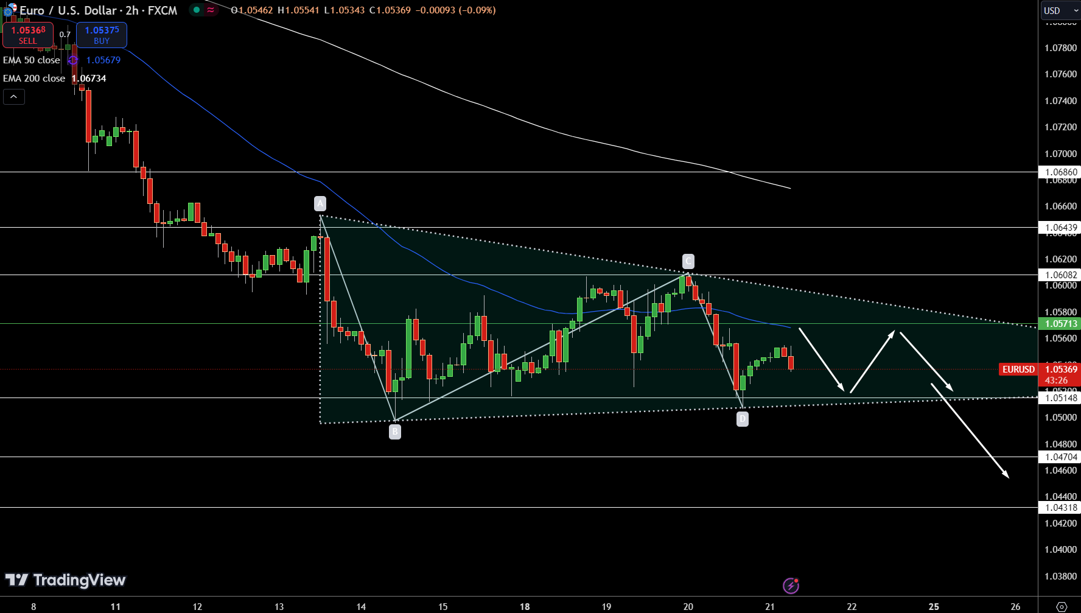Select the EMA 200 close indicator label
This screenshot has height=613, width=1081.
tap(34, 79)
